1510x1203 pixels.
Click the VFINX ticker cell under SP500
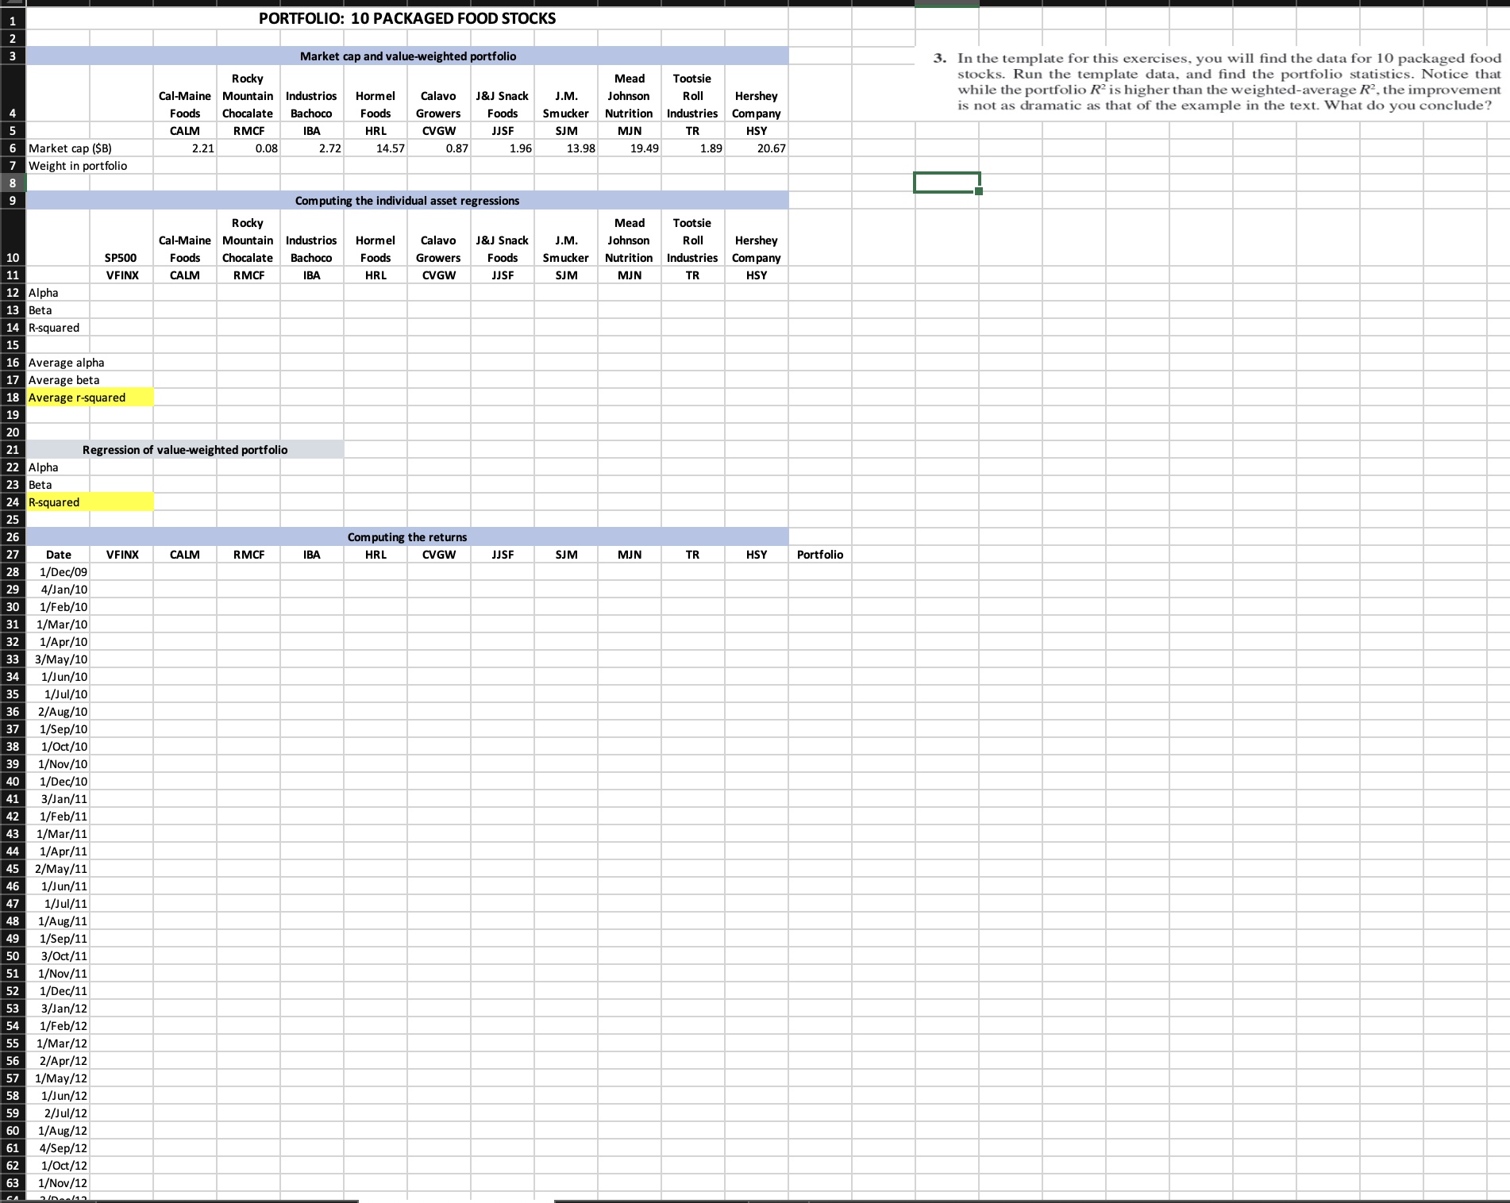click(121, 275)
